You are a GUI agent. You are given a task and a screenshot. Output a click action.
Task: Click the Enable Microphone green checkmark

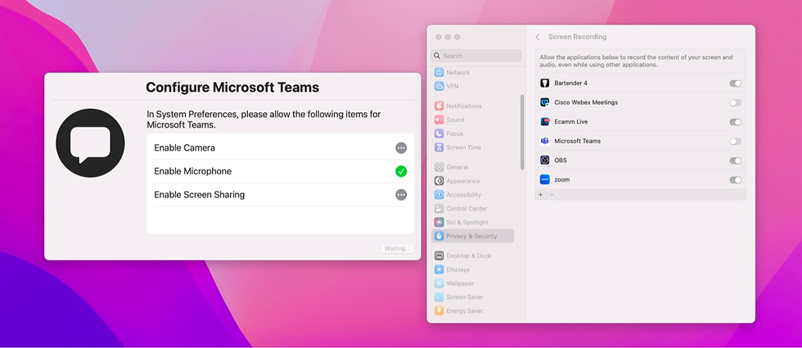point(401,171)
